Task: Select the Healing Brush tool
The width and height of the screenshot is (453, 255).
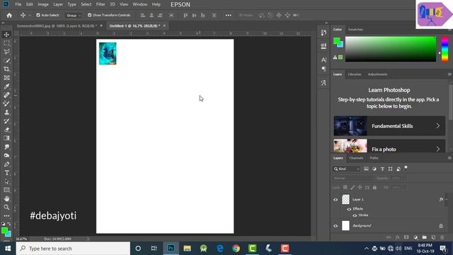Action: (x=6, y=95)
